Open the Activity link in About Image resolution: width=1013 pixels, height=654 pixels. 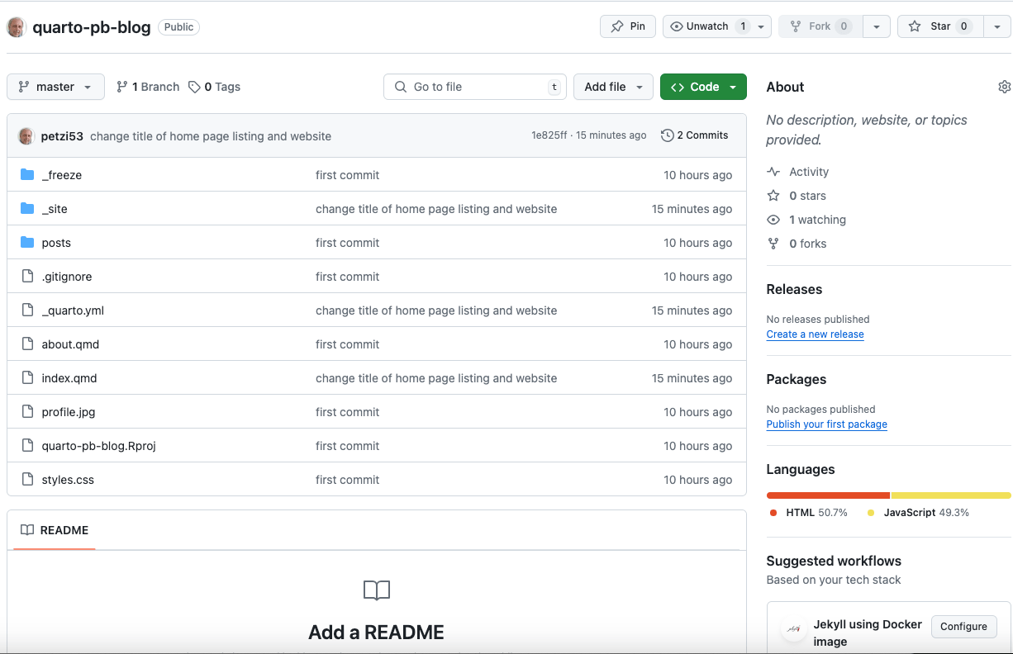pyautogui.click(x=798, y=172)
